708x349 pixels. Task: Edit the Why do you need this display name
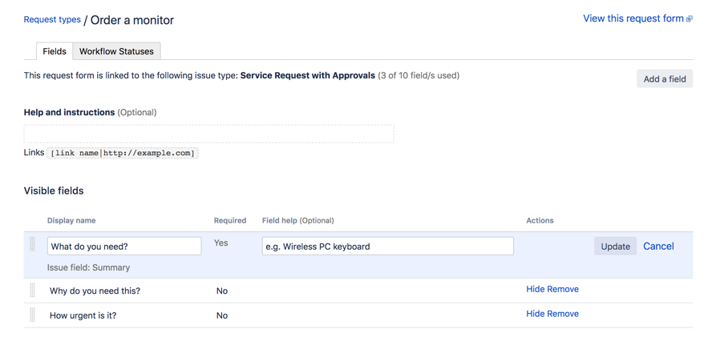[x=95, y=291]
